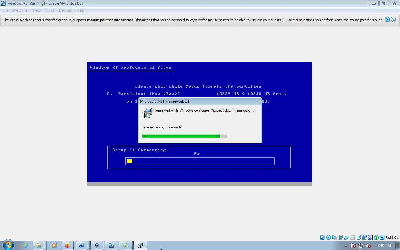This screenshot has width=400, height=250.
Task: Click the yellow XP formatting progress bar
Action: (200, 161)
